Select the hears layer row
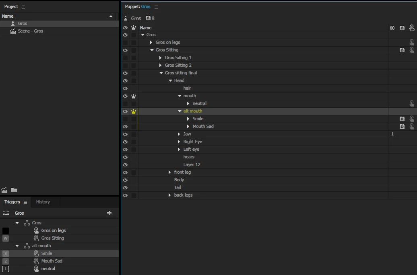The image size is (417, 275). coord(269,157)
